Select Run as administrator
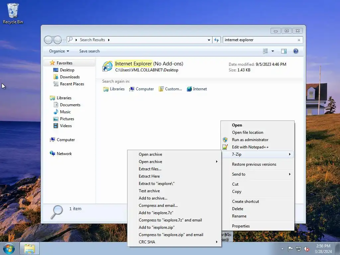 [x=258, y=140]
